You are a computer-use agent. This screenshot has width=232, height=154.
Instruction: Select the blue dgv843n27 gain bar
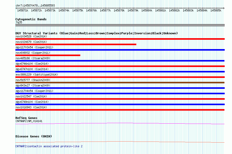pos(120,88)
